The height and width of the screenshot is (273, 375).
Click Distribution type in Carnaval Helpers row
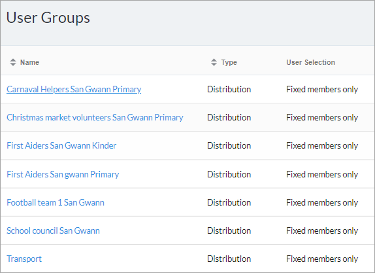coord(229,89)
